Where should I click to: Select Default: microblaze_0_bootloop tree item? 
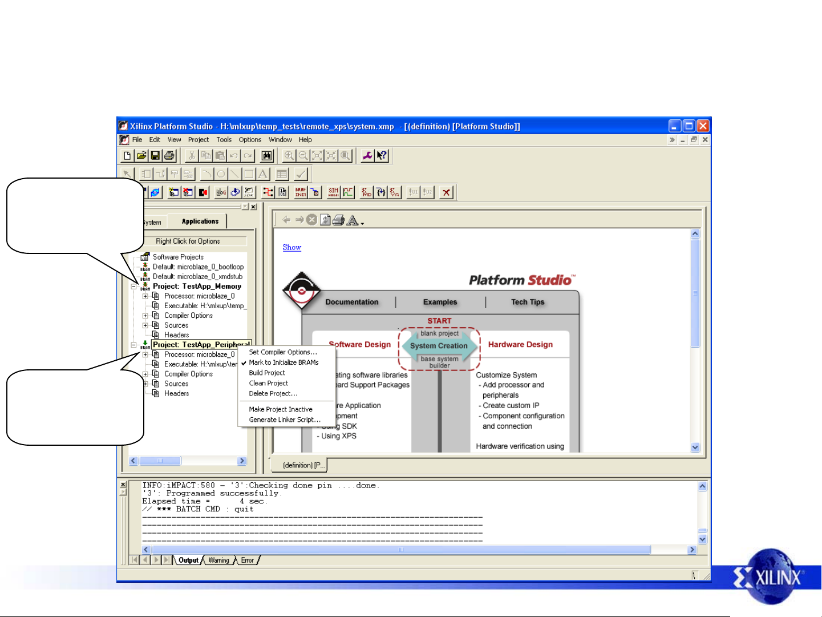coord(198,267)
